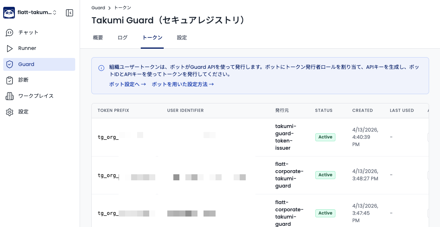Click the CREATED column header
440x227 pixels.
[362, 111]
